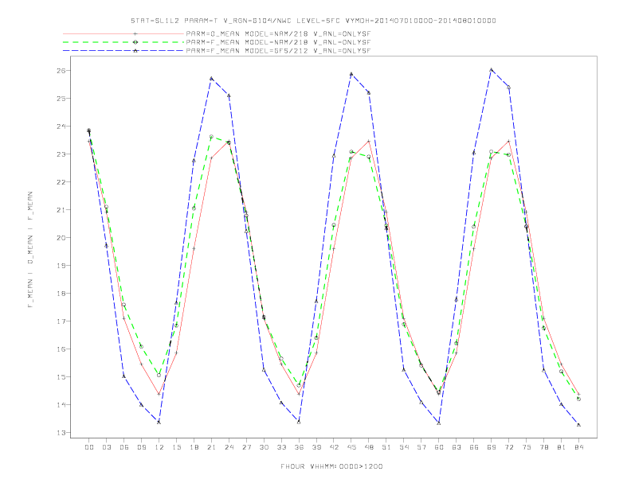This screenshot has height=487, width=631.
Task: Click the y-axis tick label 20
Action: point(61,237)
